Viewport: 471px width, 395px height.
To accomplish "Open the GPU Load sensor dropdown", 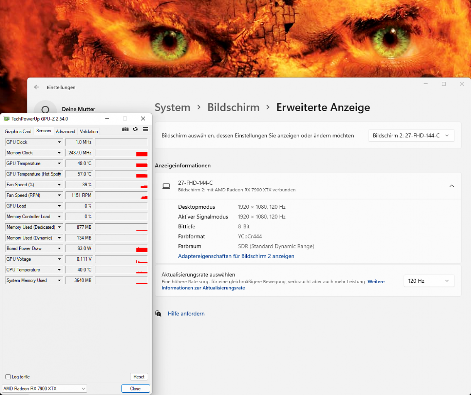I will [x=59, y=206].
